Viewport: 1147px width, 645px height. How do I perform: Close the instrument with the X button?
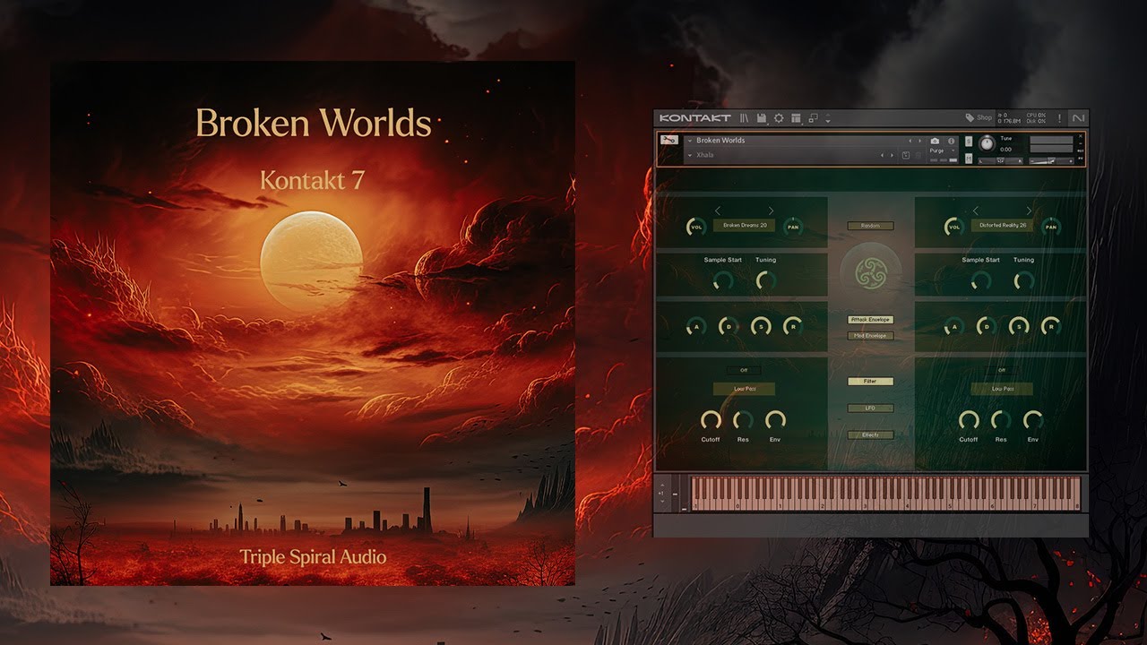1080,136
